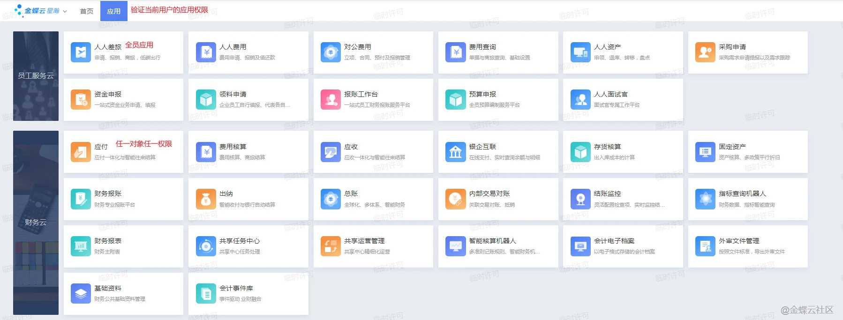Click the 总账 icon
Viewport: 843px width, 320px height.
point(331,199)
